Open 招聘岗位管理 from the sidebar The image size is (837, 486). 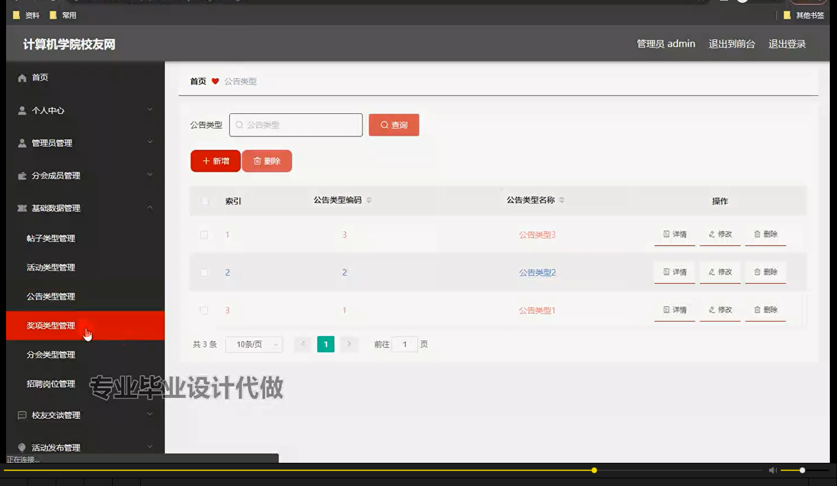point(51,383)
